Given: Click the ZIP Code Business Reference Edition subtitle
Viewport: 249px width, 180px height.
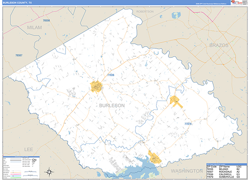Looking at the screenshot, I should 211,4.
